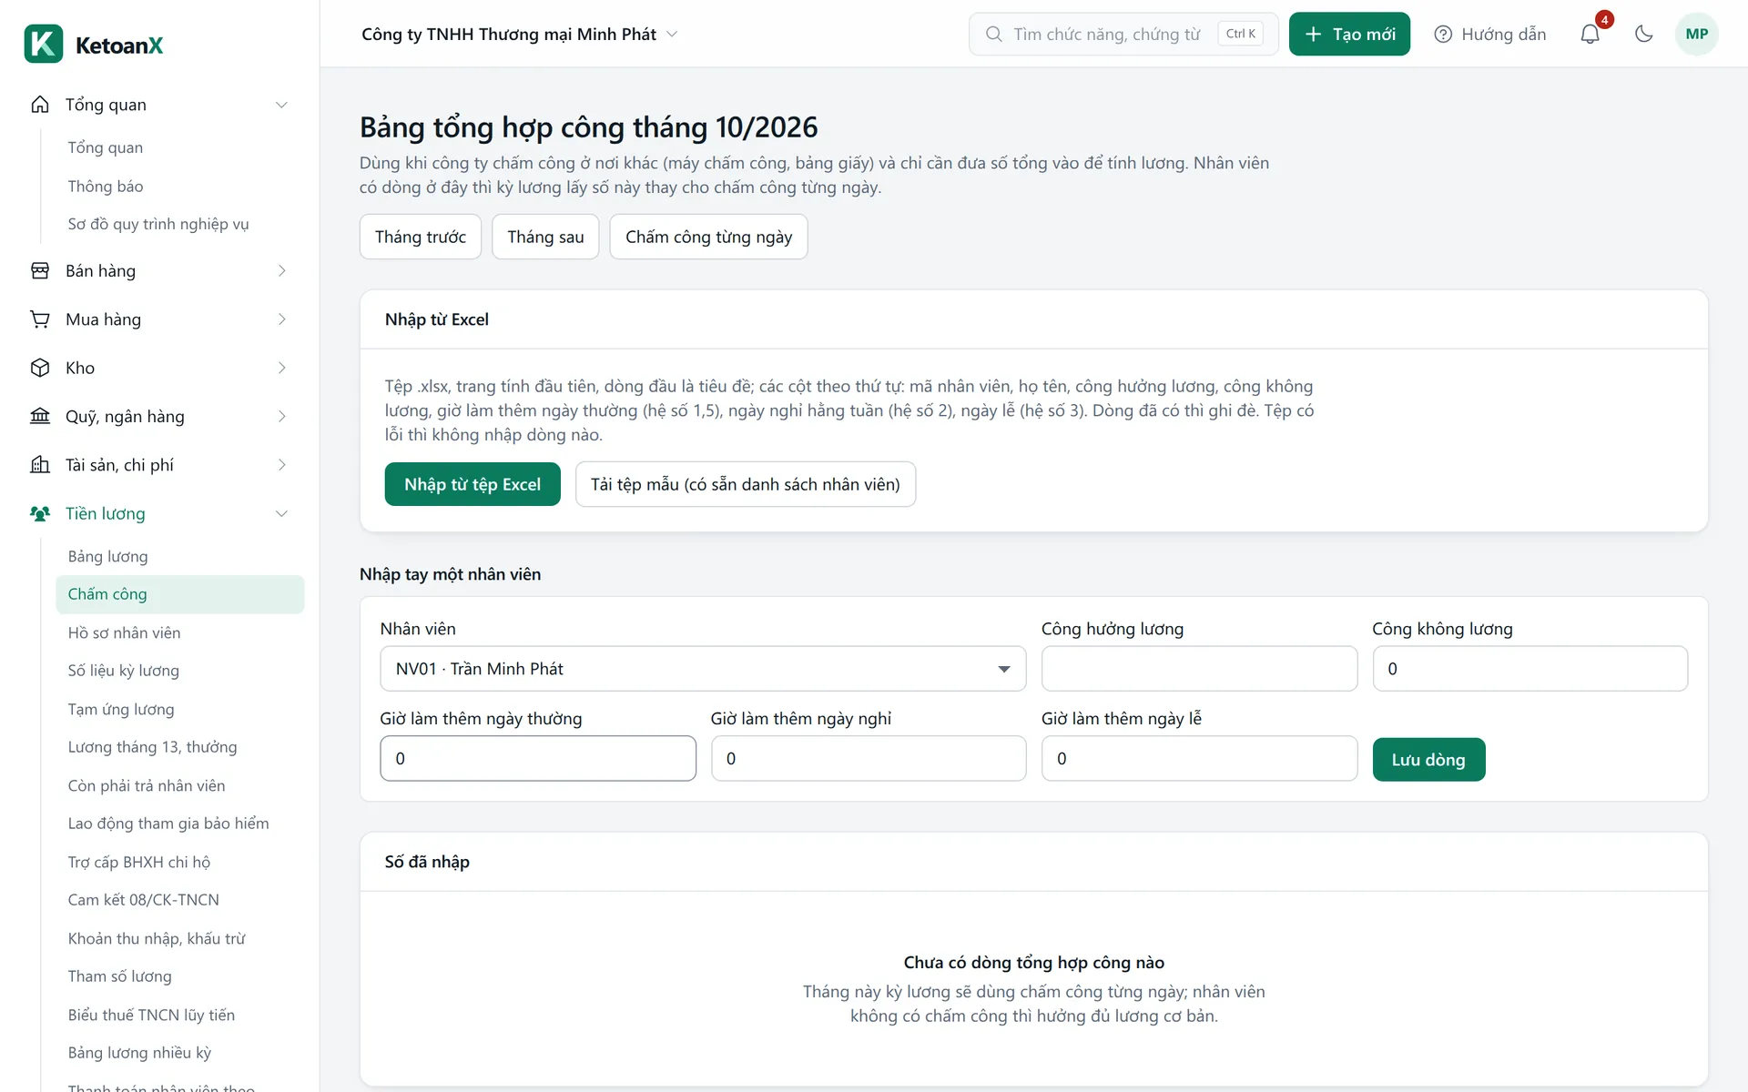Select Hồ sơ nhân viên menu item
The width and height of the screenshot is (1748, 1092).
[x=124, y=632]
